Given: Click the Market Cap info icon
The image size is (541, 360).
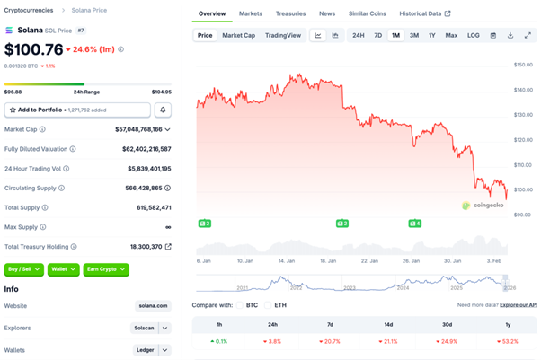Looking at the screenshot, I should click(42, 129).
